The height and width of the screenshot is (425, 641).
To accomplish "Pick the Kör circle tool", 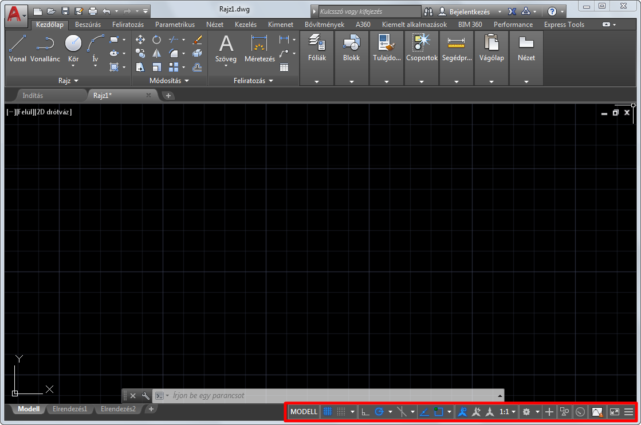I will [x=73, y=43].
